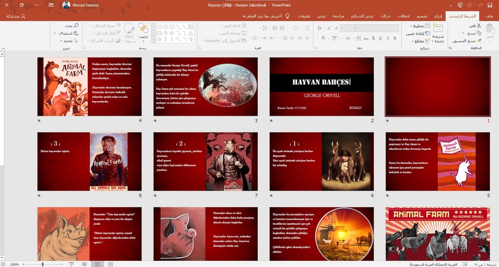Open Quick Styles (أنماط سريعة) gallery
The image size is (499, 267).
(130, 33)
